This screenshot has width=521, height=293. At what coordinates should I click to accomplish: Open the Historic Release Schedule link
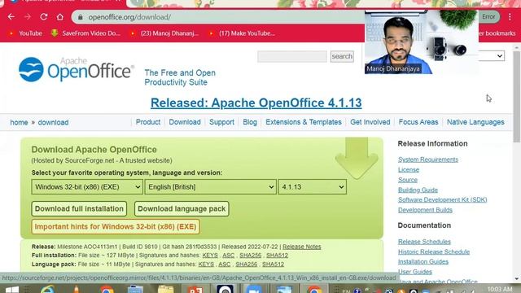pyautogui.click(x=434, y=251)
